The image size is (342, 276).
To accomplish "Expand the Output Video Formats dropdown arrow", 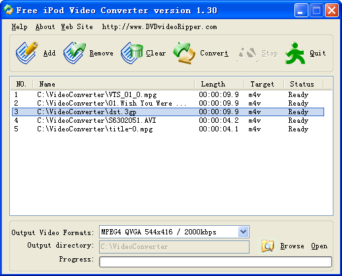I will pos(243,232).
